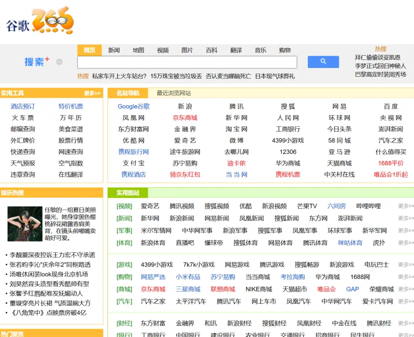Visit 百度 in 名站导航
This screenshot has height=337, width=414.
(x=391, y=106)
